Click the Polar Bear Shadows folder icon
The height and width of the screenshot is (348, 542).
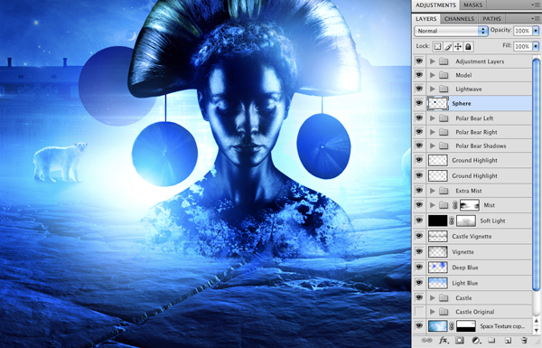click(x=444, y=146)
